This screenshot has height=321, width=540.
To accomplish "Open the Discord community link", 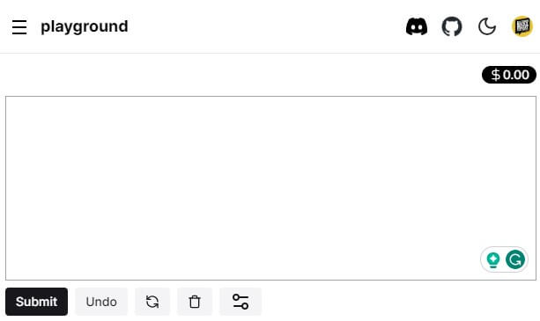I will coord(417,26).
